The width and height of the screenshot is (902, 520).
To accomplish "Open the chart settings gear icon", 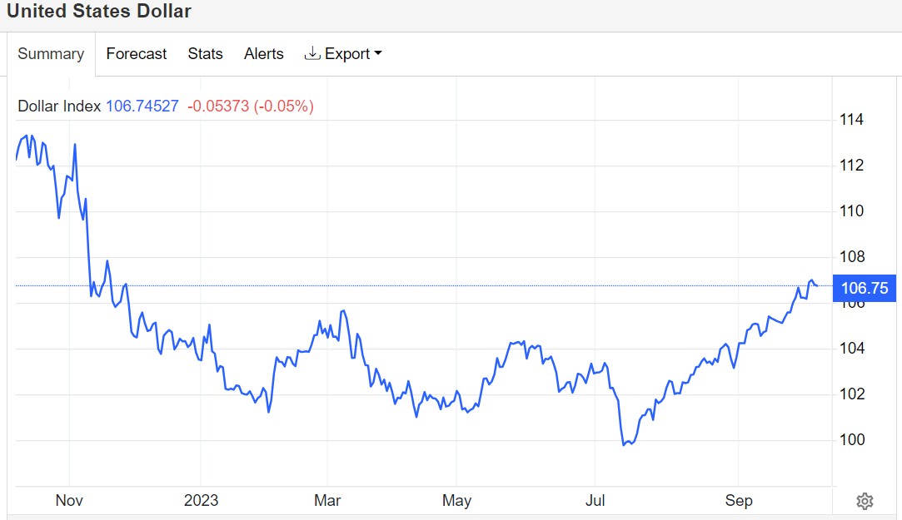I will tap(865, 501).
